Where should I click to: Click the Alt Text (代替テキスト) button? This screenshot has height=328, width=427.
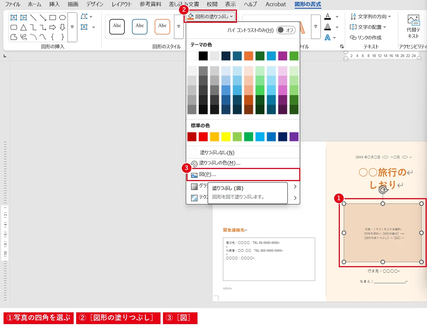coord(413,27)
